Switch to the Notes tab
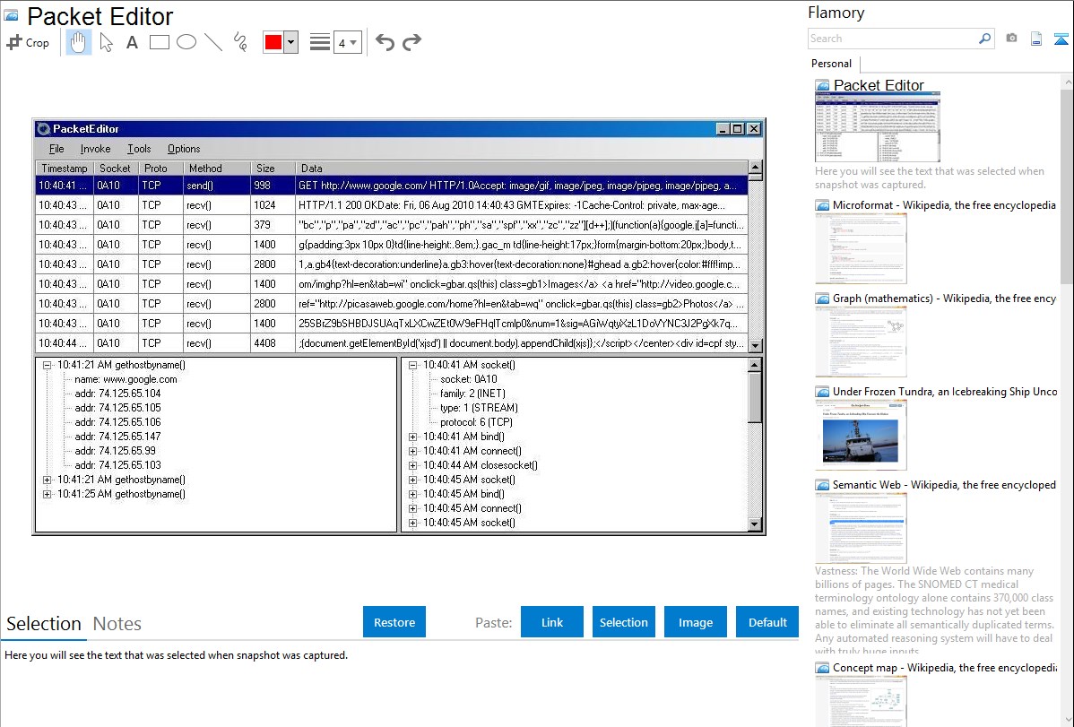Viewport: 1074px width, 727px height. (x=117, y=624)
